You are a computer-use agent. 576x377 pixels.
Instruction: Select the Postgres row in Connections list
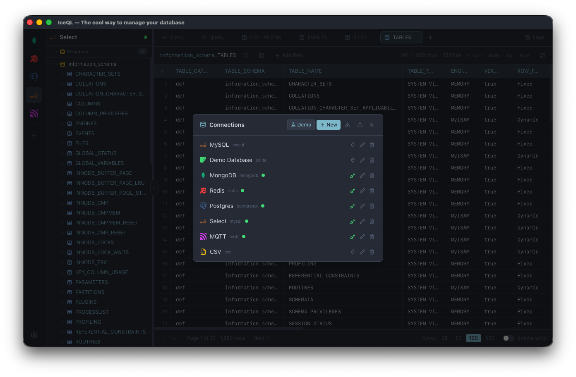288,206
